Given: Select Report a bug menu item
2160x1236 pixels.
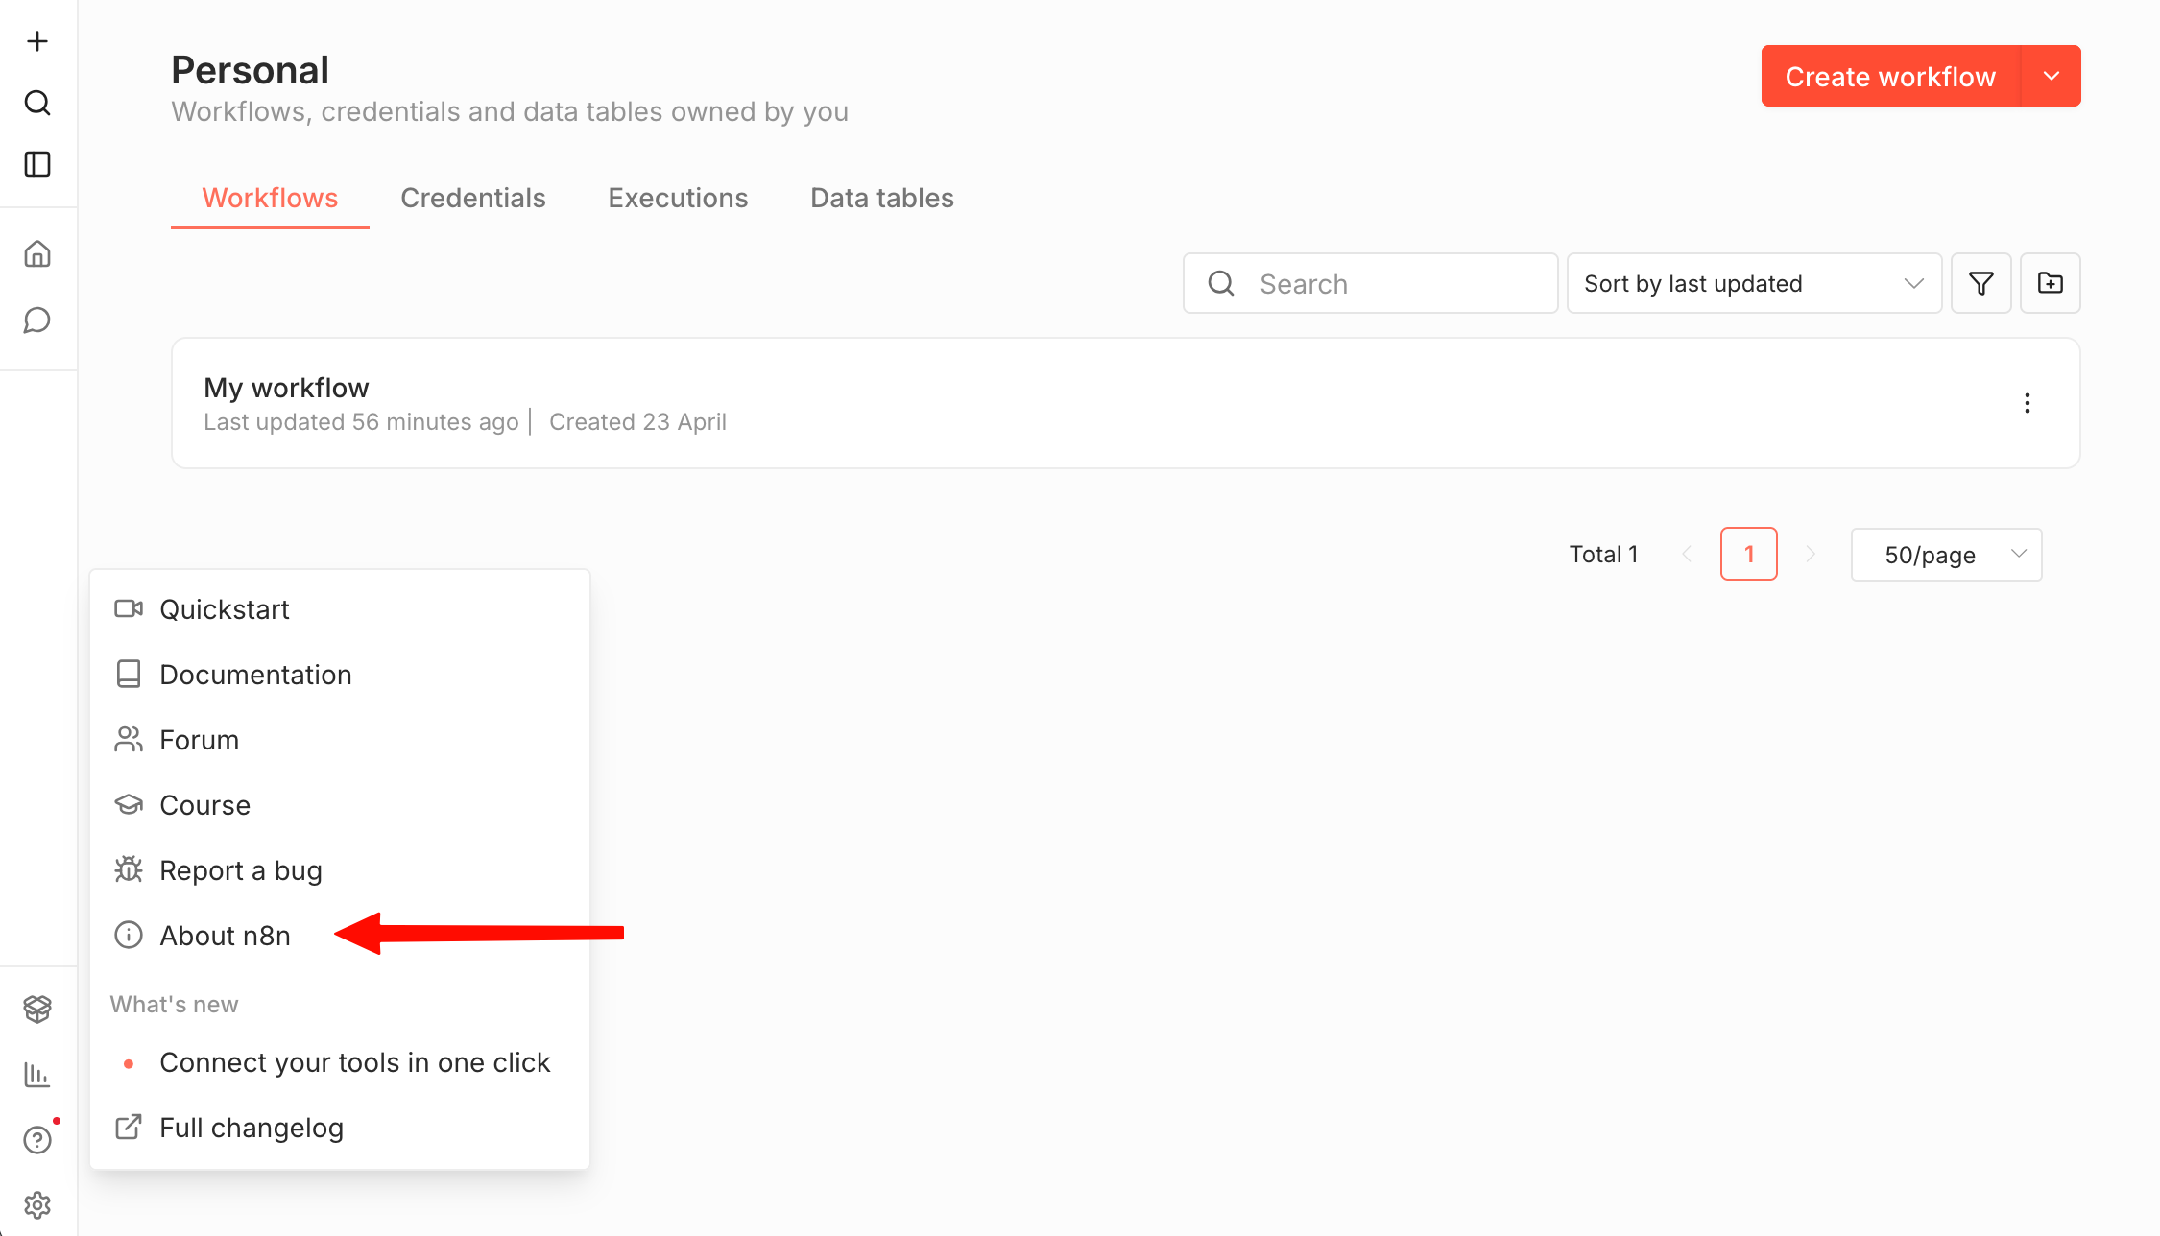Looking at the screenshot, I should pos(340,870).
